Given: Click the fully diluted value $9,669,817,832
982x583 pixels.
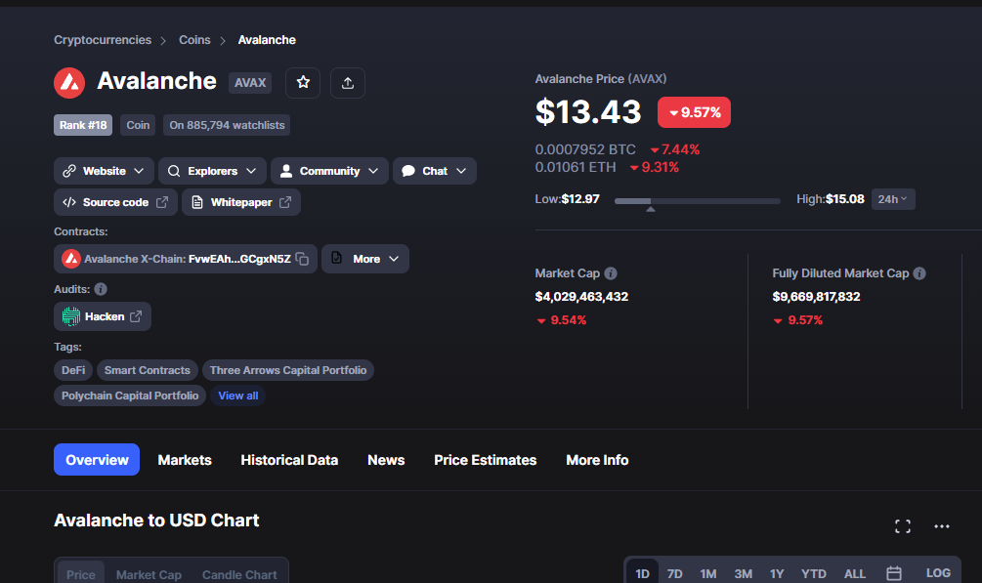Looking at the screenshot, I should [816, 297].
